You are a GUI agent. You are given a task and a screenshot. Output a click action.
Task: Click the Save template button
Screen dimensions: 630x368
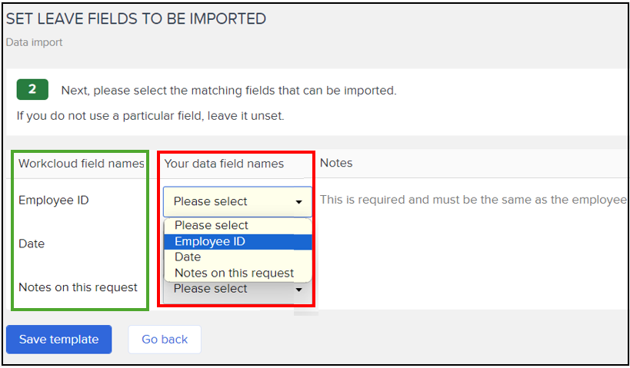tap(58, 340)
